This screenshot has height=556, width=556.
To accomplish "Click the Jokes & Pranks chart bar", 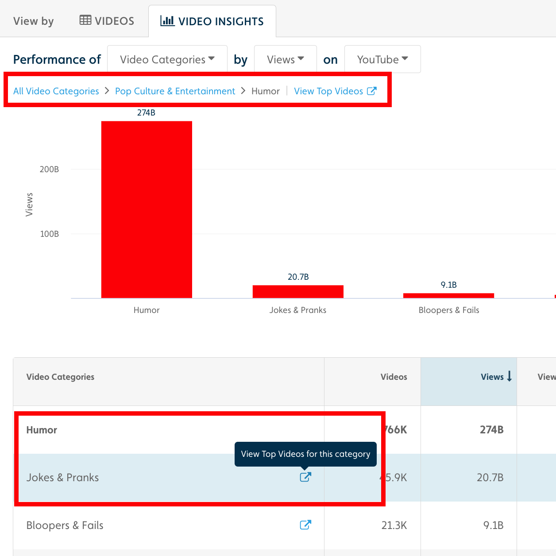I will coord(298,292).
